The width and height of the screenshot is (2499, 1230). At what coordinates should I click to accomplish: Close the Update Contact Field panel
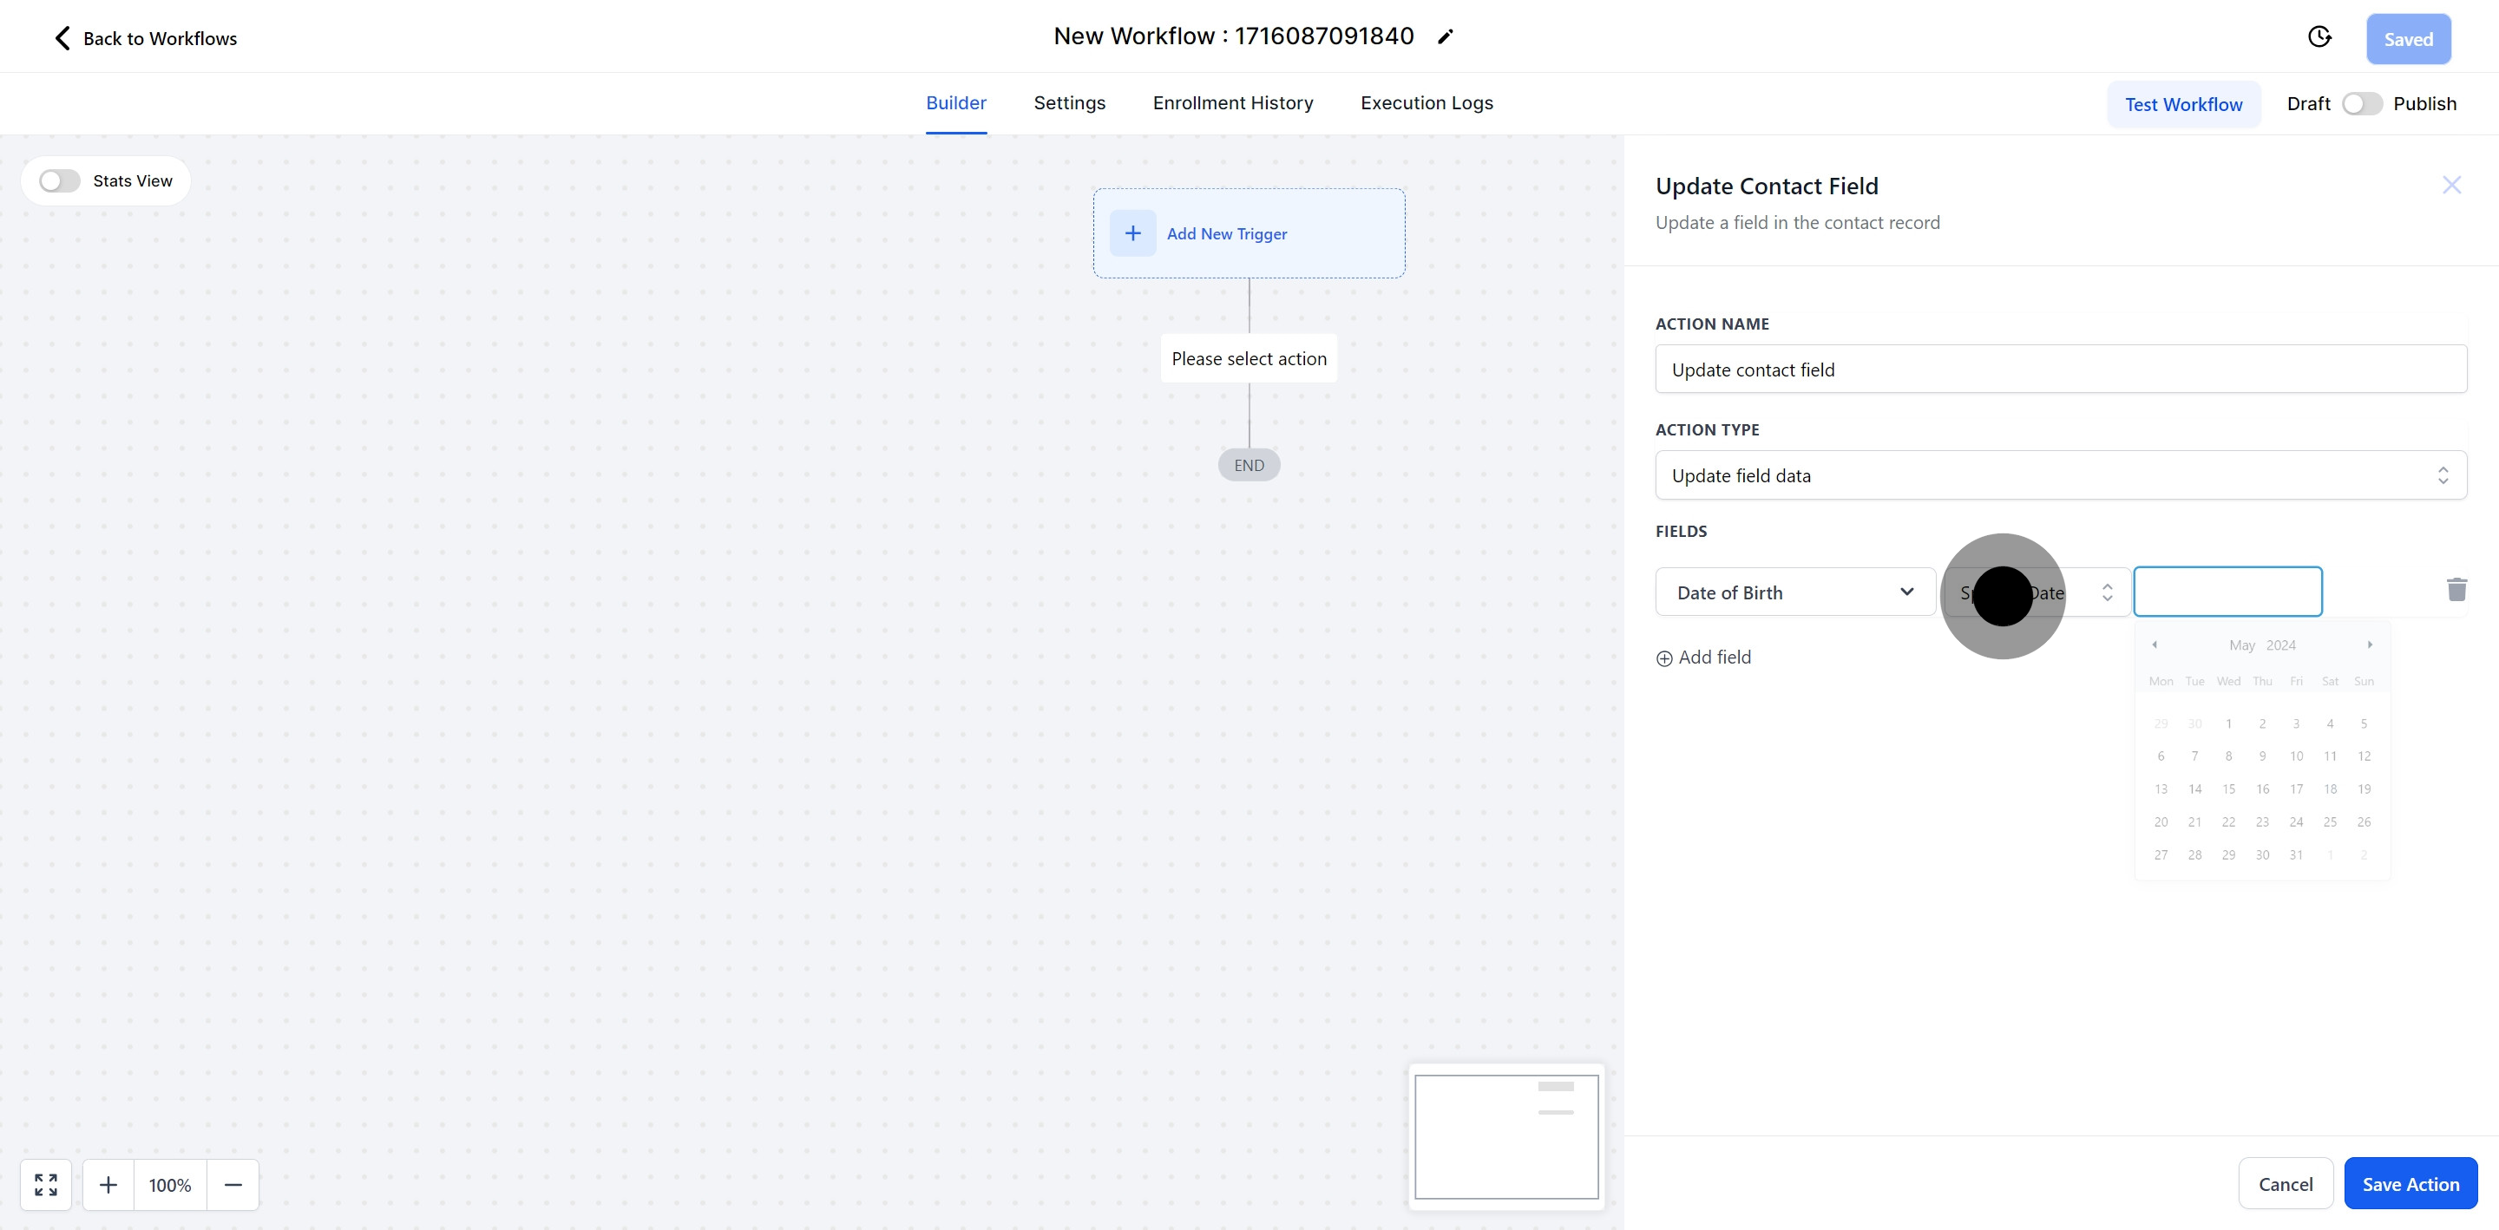[x=2451, y=186]
